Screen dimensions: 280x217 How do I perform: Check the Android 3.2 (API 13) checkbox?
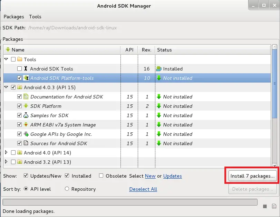[x=13, y=162]
